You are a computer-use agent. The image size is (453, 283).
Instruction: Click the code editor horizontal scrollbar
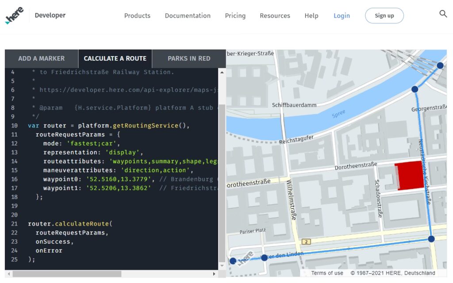(x=66, y=274)
